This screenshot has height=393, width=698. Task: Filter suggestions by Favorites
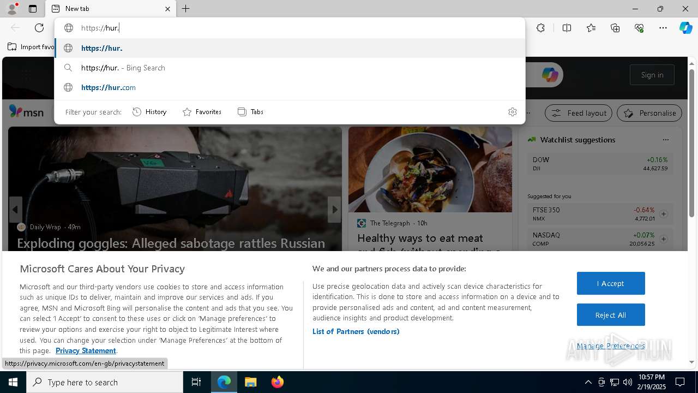pos(202,112)
